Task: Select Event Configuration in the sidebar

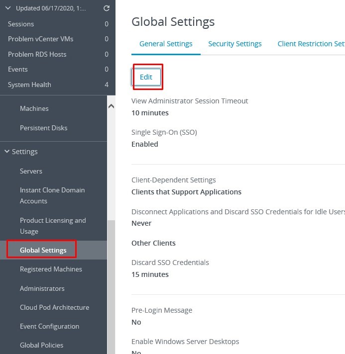Action: coord(49,326)
